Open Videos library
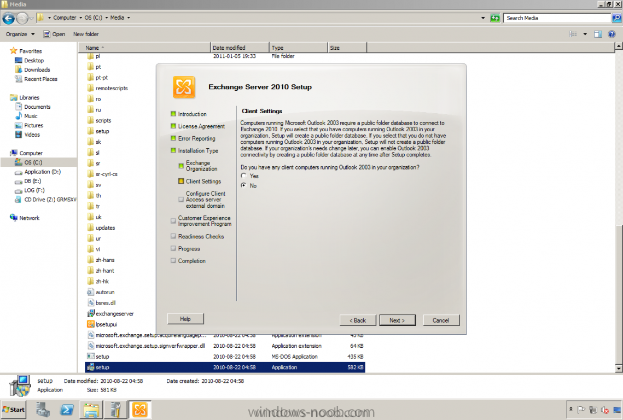The width and height of the screenshot is (623, 420). (32, 135)
